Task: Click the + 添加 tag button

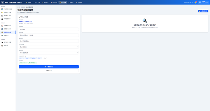Action: (45, 58)
